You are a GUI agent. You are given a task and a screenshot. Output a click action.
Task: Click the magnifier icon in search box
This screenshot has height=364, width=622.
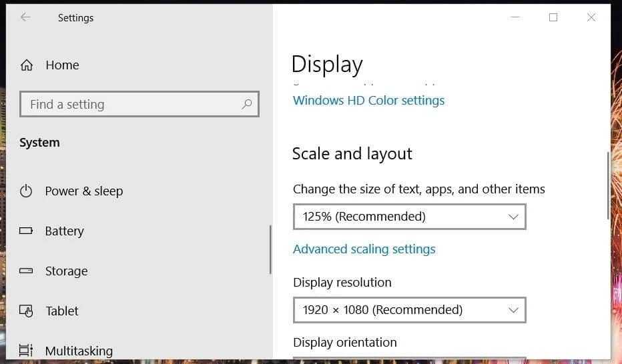[x=247, y=104]
